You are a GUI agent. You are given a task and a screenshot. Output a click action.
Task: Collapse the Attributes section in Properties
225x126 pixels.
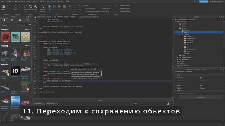coord(175,91)
